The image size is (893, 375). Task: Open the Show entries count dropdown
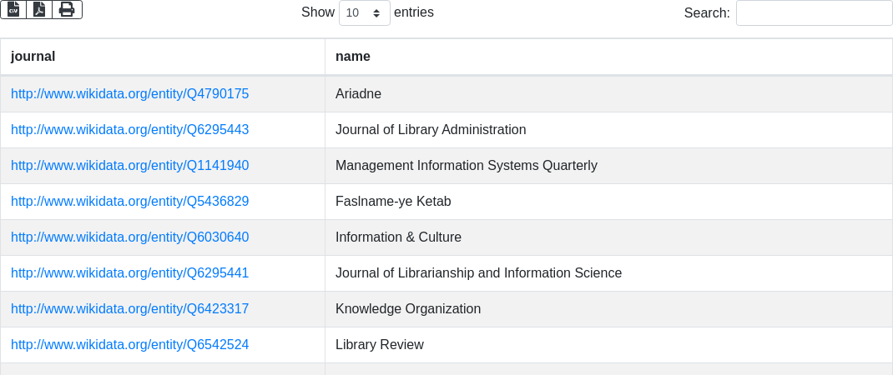coord(364,12)
